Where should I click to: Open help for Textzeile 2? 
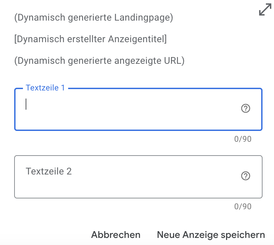[x=246, y=176]
